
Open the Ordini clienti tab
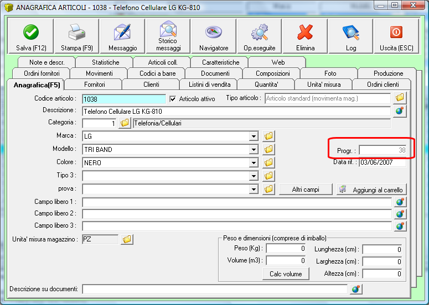point(383,85)
